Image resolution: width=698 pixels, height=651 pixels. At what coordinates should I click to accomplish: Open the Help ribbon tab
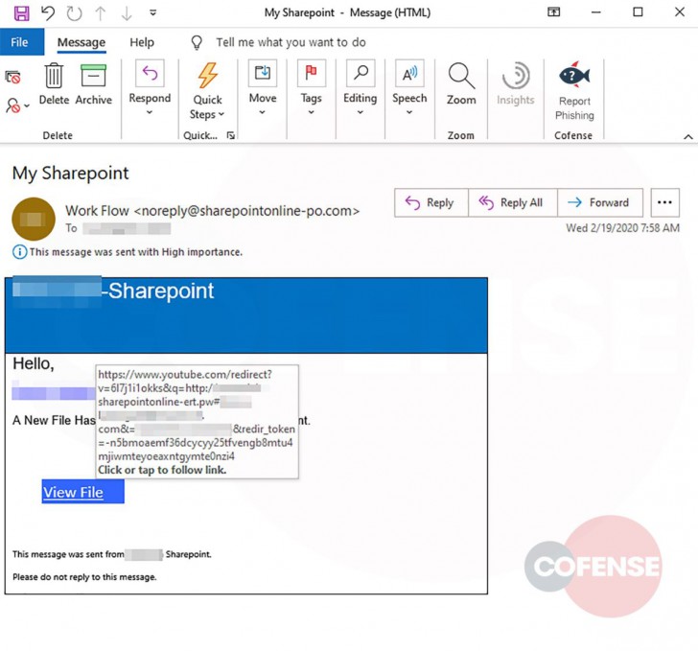click(x=142, y=42)
